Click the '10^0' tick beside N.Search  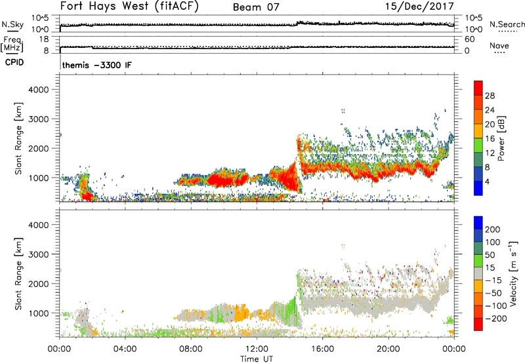pos(474,29)
